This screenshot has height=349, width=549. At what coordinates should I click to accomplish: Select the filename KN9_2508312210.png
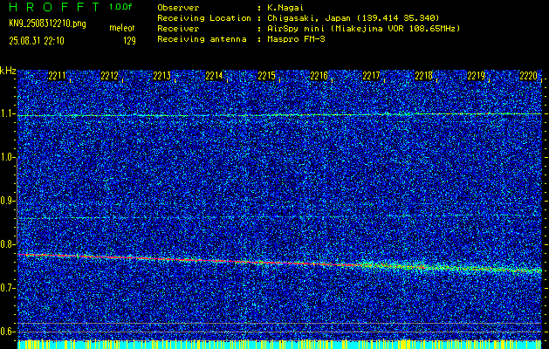[x=47, y=24]
